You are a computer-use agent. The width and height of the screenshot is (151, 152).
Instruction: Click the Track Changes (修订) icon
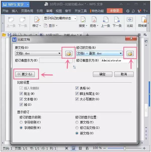point(37,20)
